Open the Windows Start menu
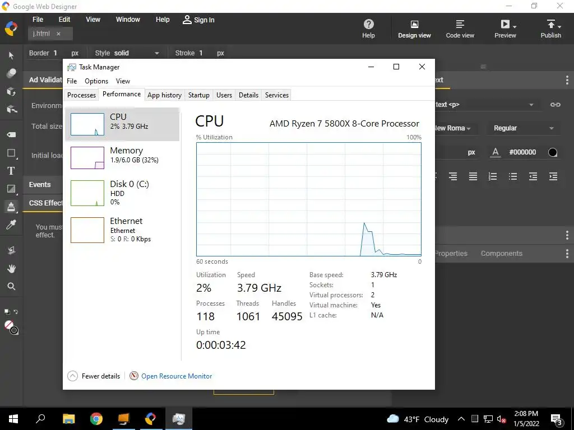Image resolution: width=574 pixels, height=430 pixels. click(x=13, y=419)
